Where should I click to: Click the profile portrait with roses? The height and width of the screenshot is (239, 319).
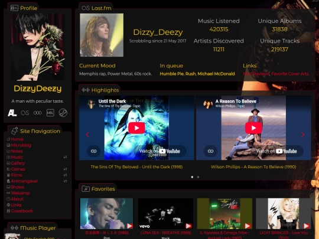pos(38,47)
